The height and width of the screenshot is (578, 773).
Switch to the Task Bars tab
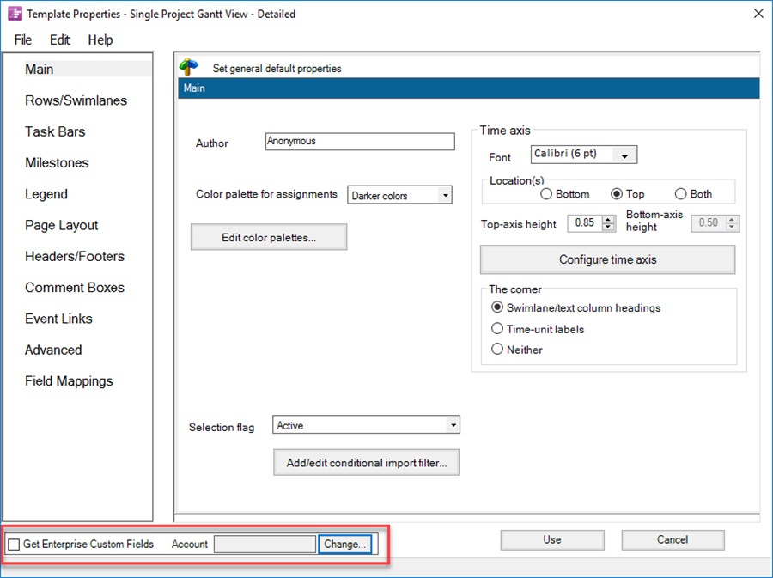(55, 131)
